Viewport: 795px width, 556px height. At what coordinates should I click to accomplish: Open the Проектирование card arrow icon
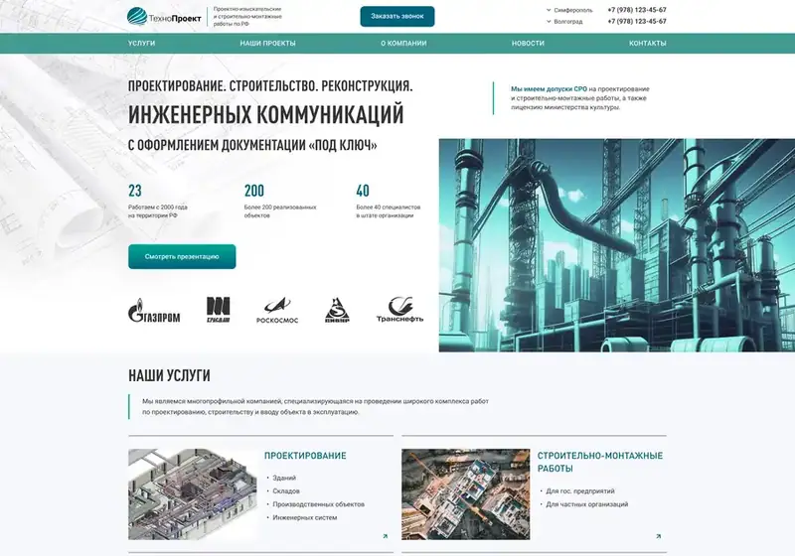(386, 536)
